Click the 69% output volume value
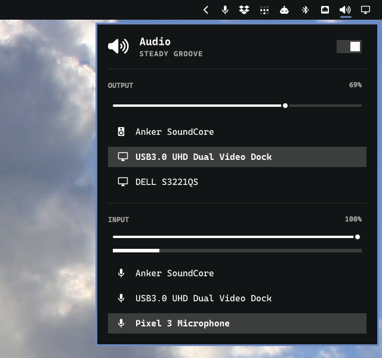This screenshot has height=358, width=382. tap(355, 85)
